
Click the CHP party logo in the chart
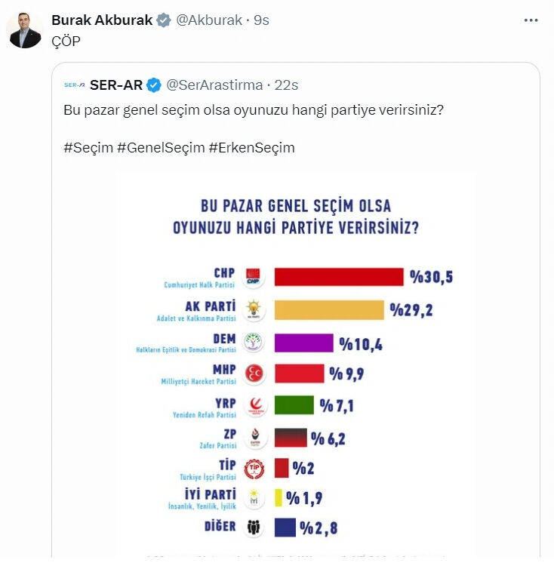[x=255, y=278]
